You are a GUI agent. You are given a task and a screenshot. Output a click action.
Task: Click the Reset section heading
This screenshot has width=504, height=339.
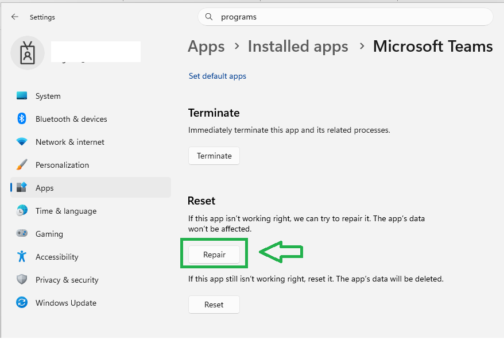pos(201,201)
